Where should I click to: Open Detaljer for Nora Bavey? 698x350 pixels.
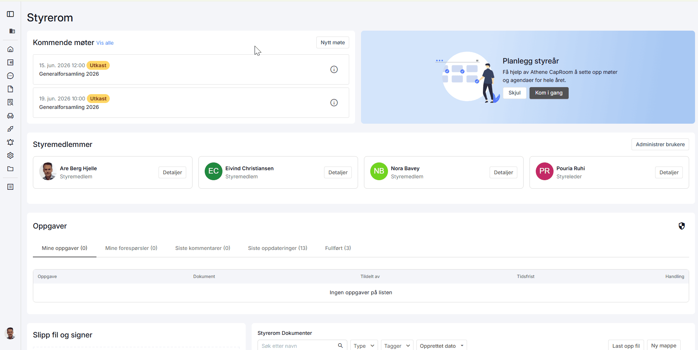click(503, 172)
